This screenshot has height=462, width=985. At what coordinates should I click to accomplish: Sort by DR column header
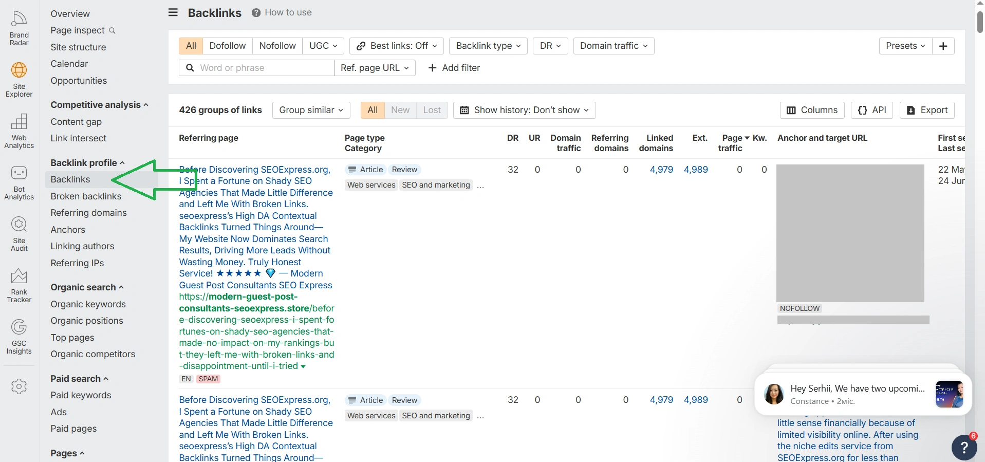pyautogui.click(x=513, y=138)
